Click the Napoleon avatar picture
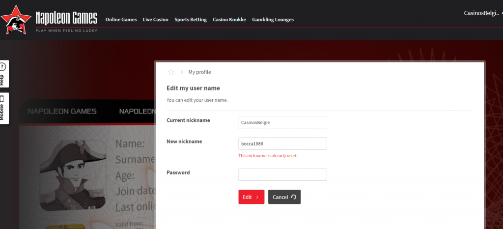 pos(73,175)
